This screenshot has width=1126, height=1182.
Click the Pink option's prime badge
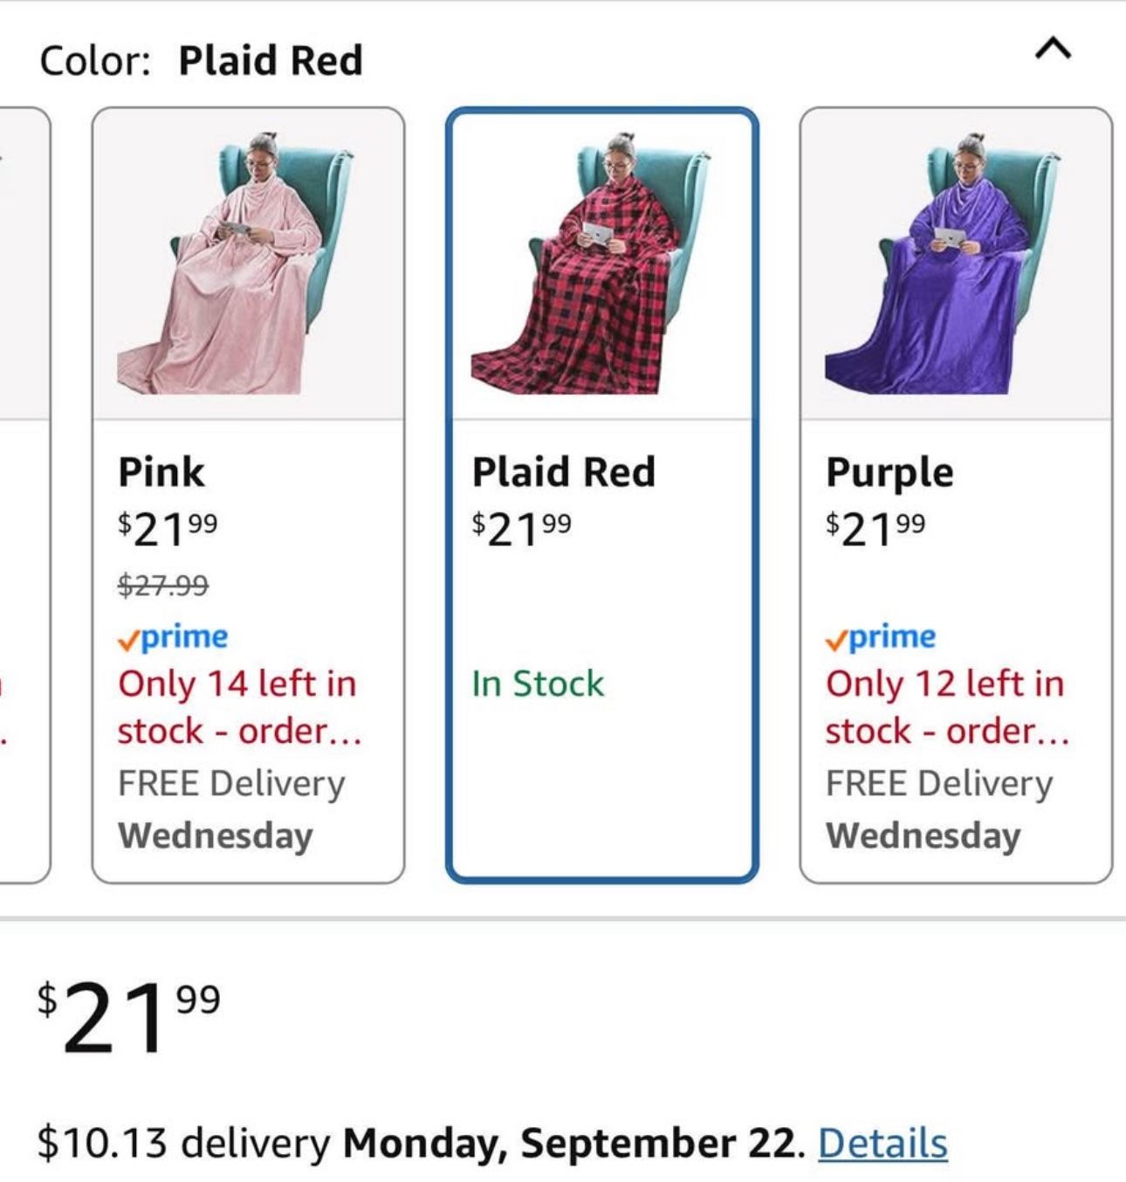point(173,637)
